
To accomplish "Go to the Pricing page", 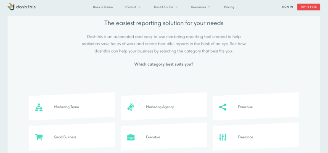I will (229, 7).
